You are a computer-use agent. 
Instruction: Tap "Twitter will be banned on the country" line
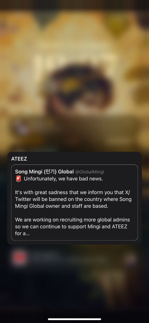(x=73, y=199)
